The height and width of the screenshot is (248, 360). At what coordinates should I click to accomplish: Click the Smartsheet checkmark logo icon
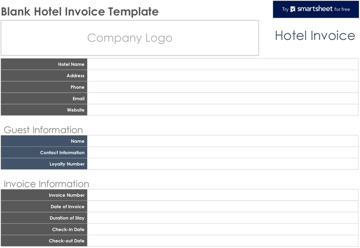point(292,9)
